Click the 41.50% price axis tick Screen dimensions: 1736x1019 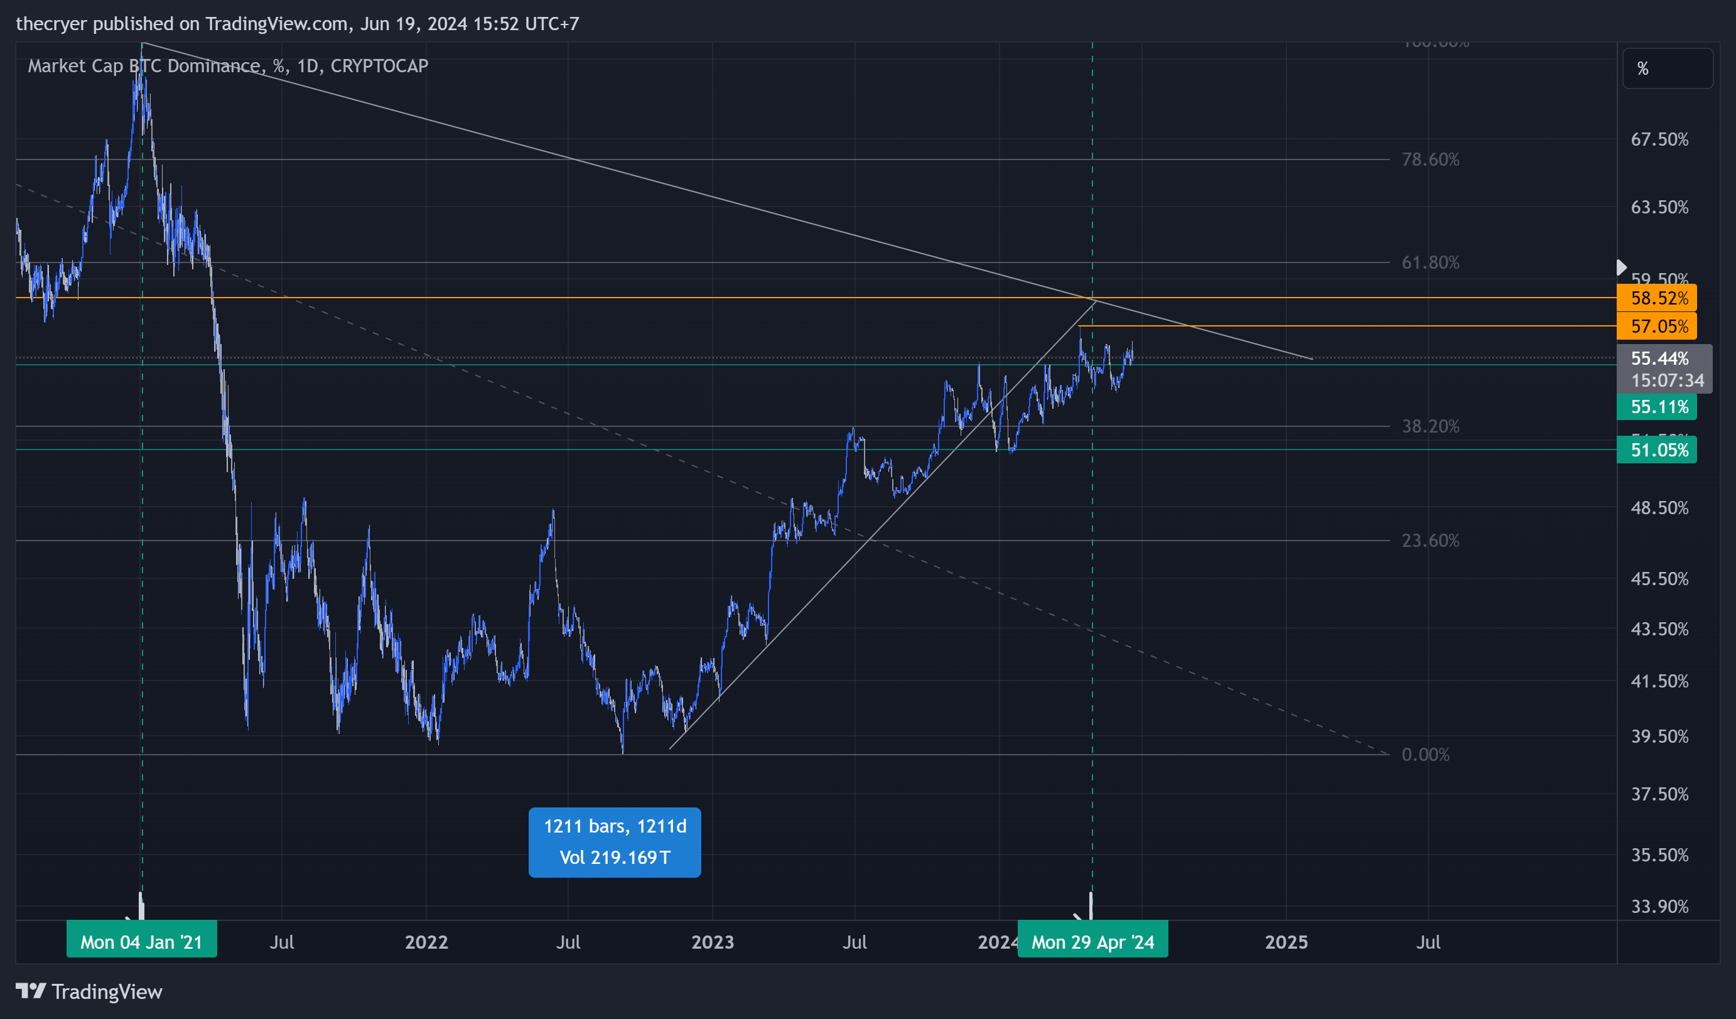(x=1659, y=681)
